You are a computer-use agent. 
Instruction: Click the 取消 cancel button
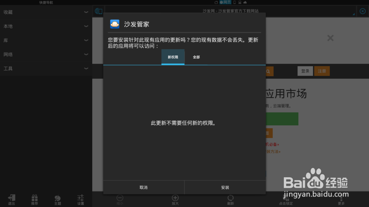(144, 187)
